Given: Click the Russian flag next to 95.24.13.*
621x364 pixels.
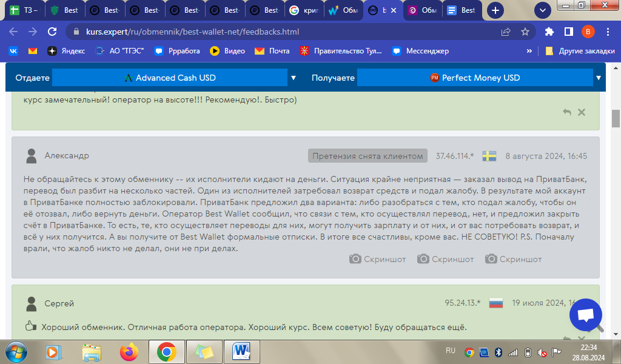Looking at the screenshot, I should 496,303.
